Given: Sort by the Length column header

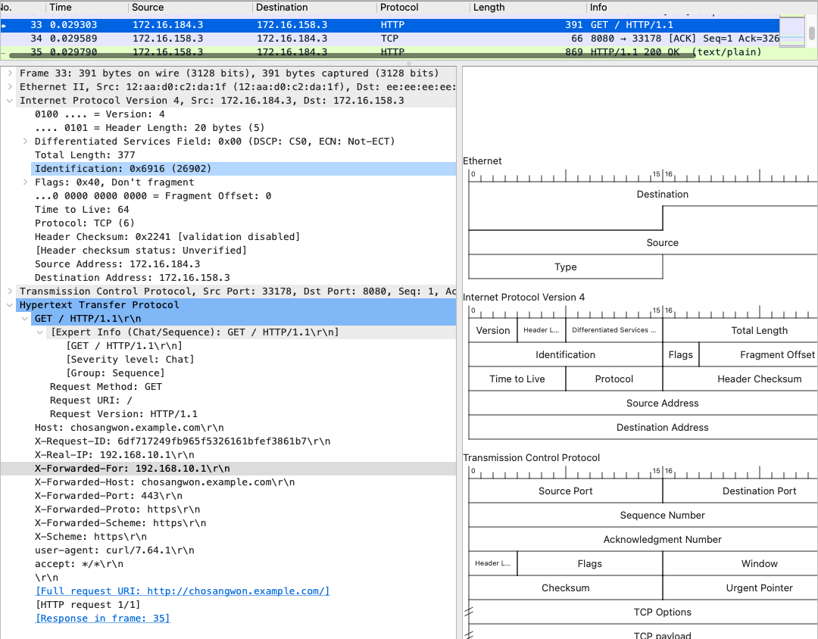Looking at the screenshot, I should [528, 8].
